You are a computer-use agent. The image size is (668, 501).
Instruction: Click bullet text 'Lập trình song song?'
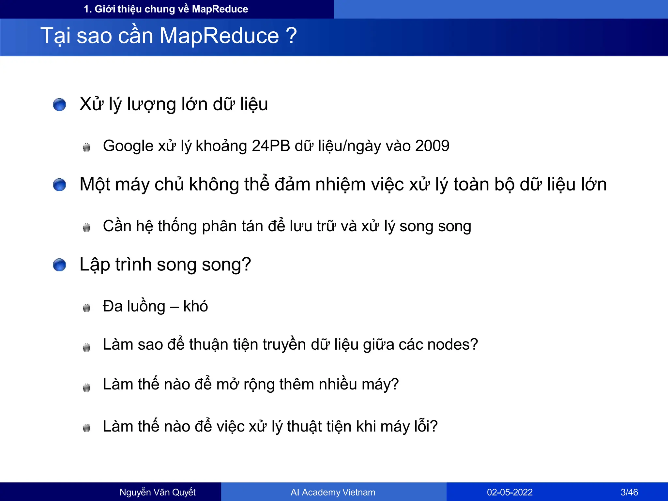tap(165, 265)
